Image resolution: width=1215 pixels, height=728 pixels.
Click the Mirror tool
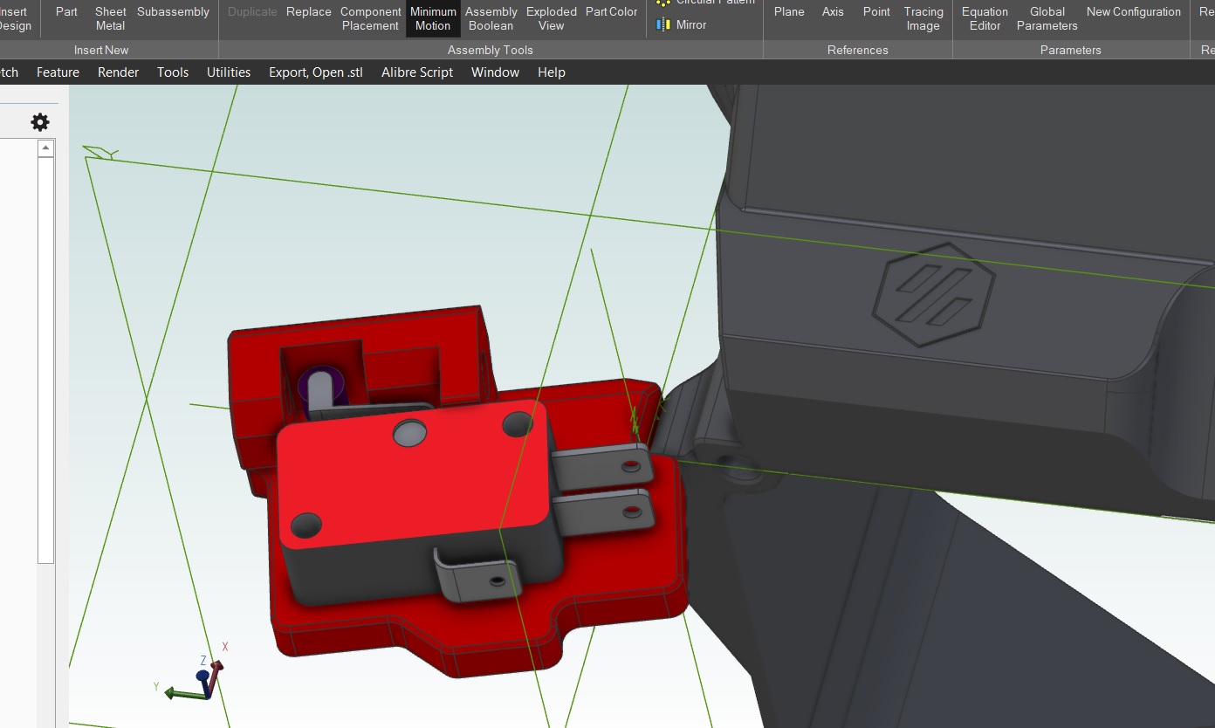point(681,24)
